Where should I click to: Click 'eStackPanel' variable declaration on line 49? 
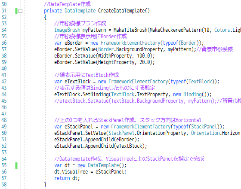coord(79,127)
